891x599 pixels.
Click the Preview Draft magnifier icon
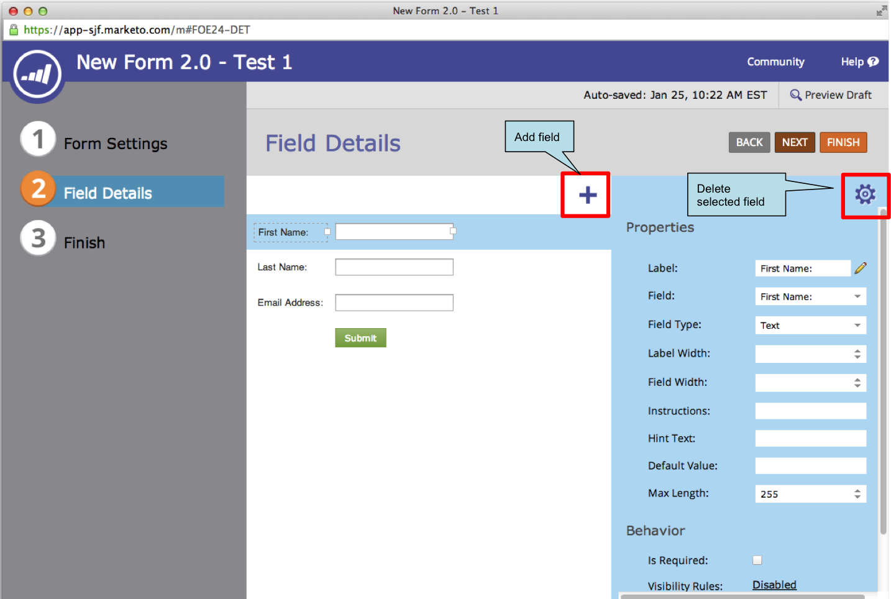pyautogui.click(x=795, y=95)
